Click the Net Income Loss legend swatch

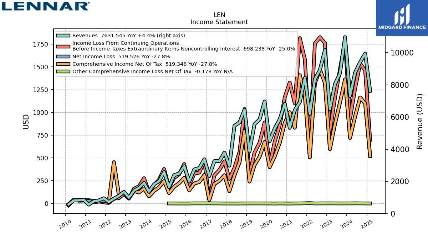[x=63, y=57]
